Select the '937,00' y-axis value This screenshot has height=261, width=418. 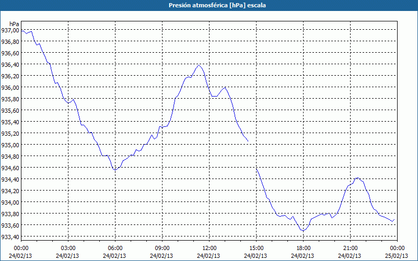[10, 30]
